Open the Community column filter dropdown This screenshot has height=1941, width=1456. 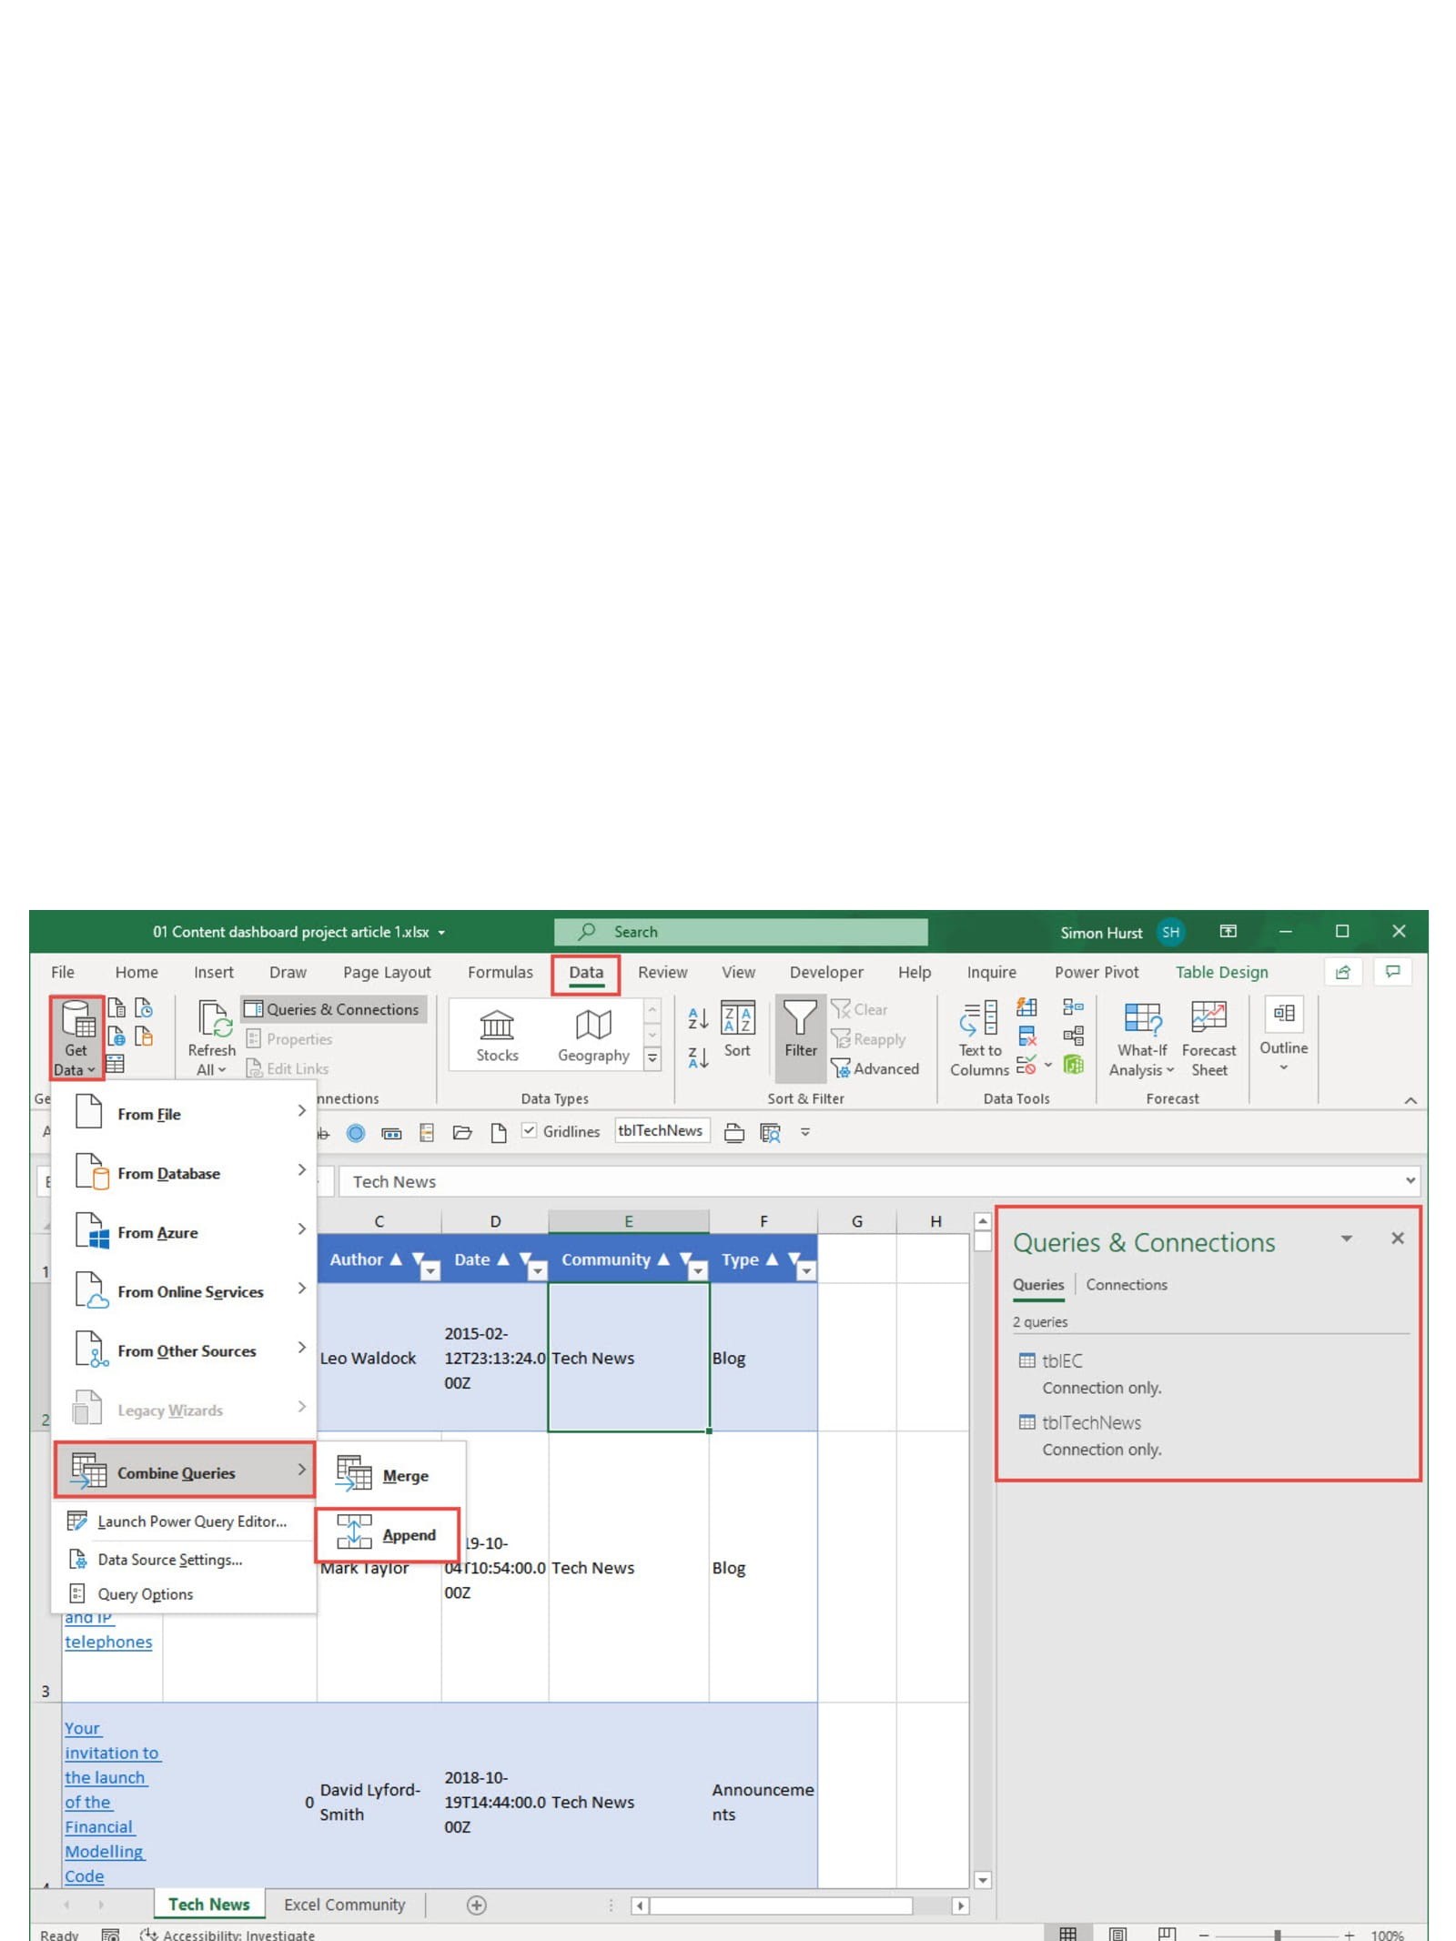coord(697,1270)
